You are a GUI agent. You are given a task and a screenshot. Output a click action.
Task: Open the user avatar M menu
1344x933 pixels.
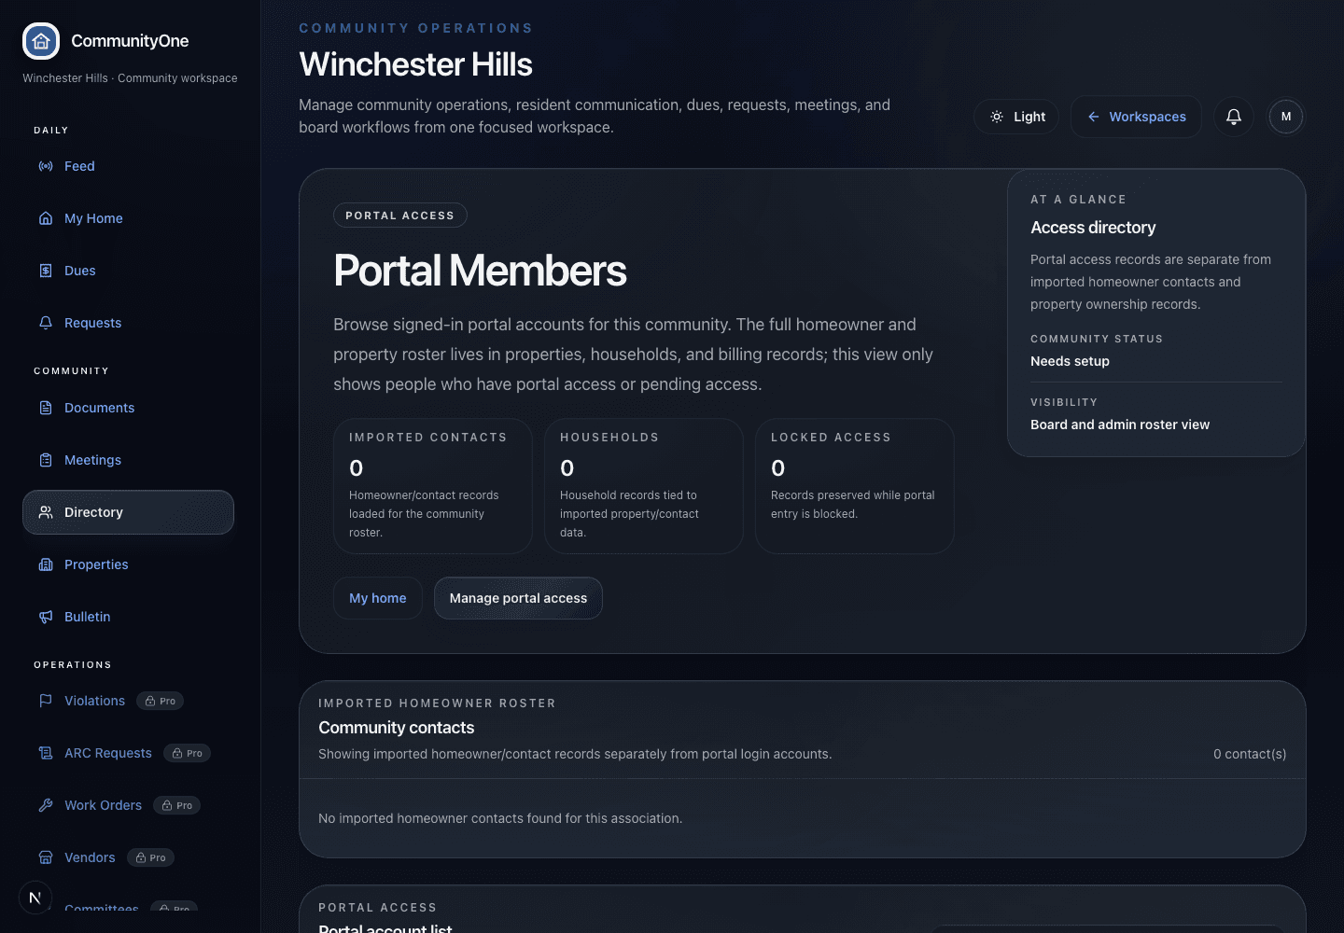[x=1286, y=117]
